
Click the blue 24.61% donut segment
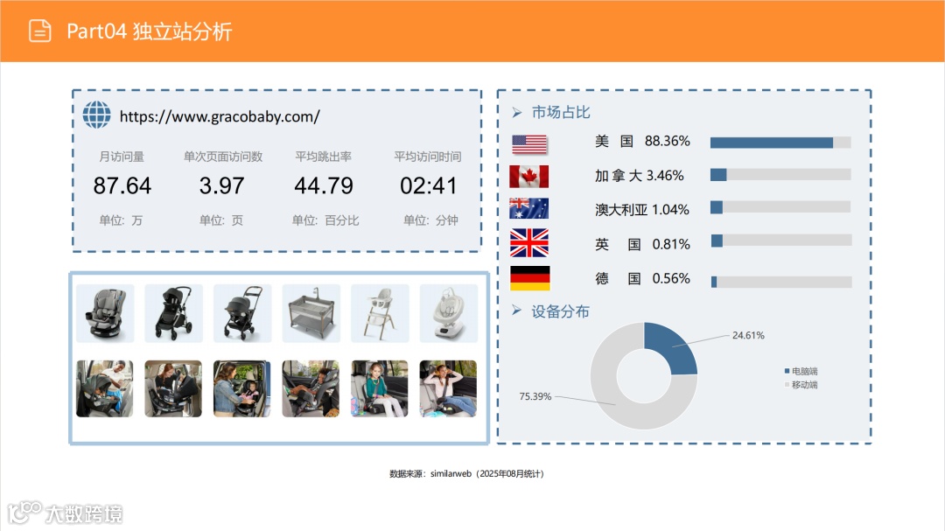[674, 346]
